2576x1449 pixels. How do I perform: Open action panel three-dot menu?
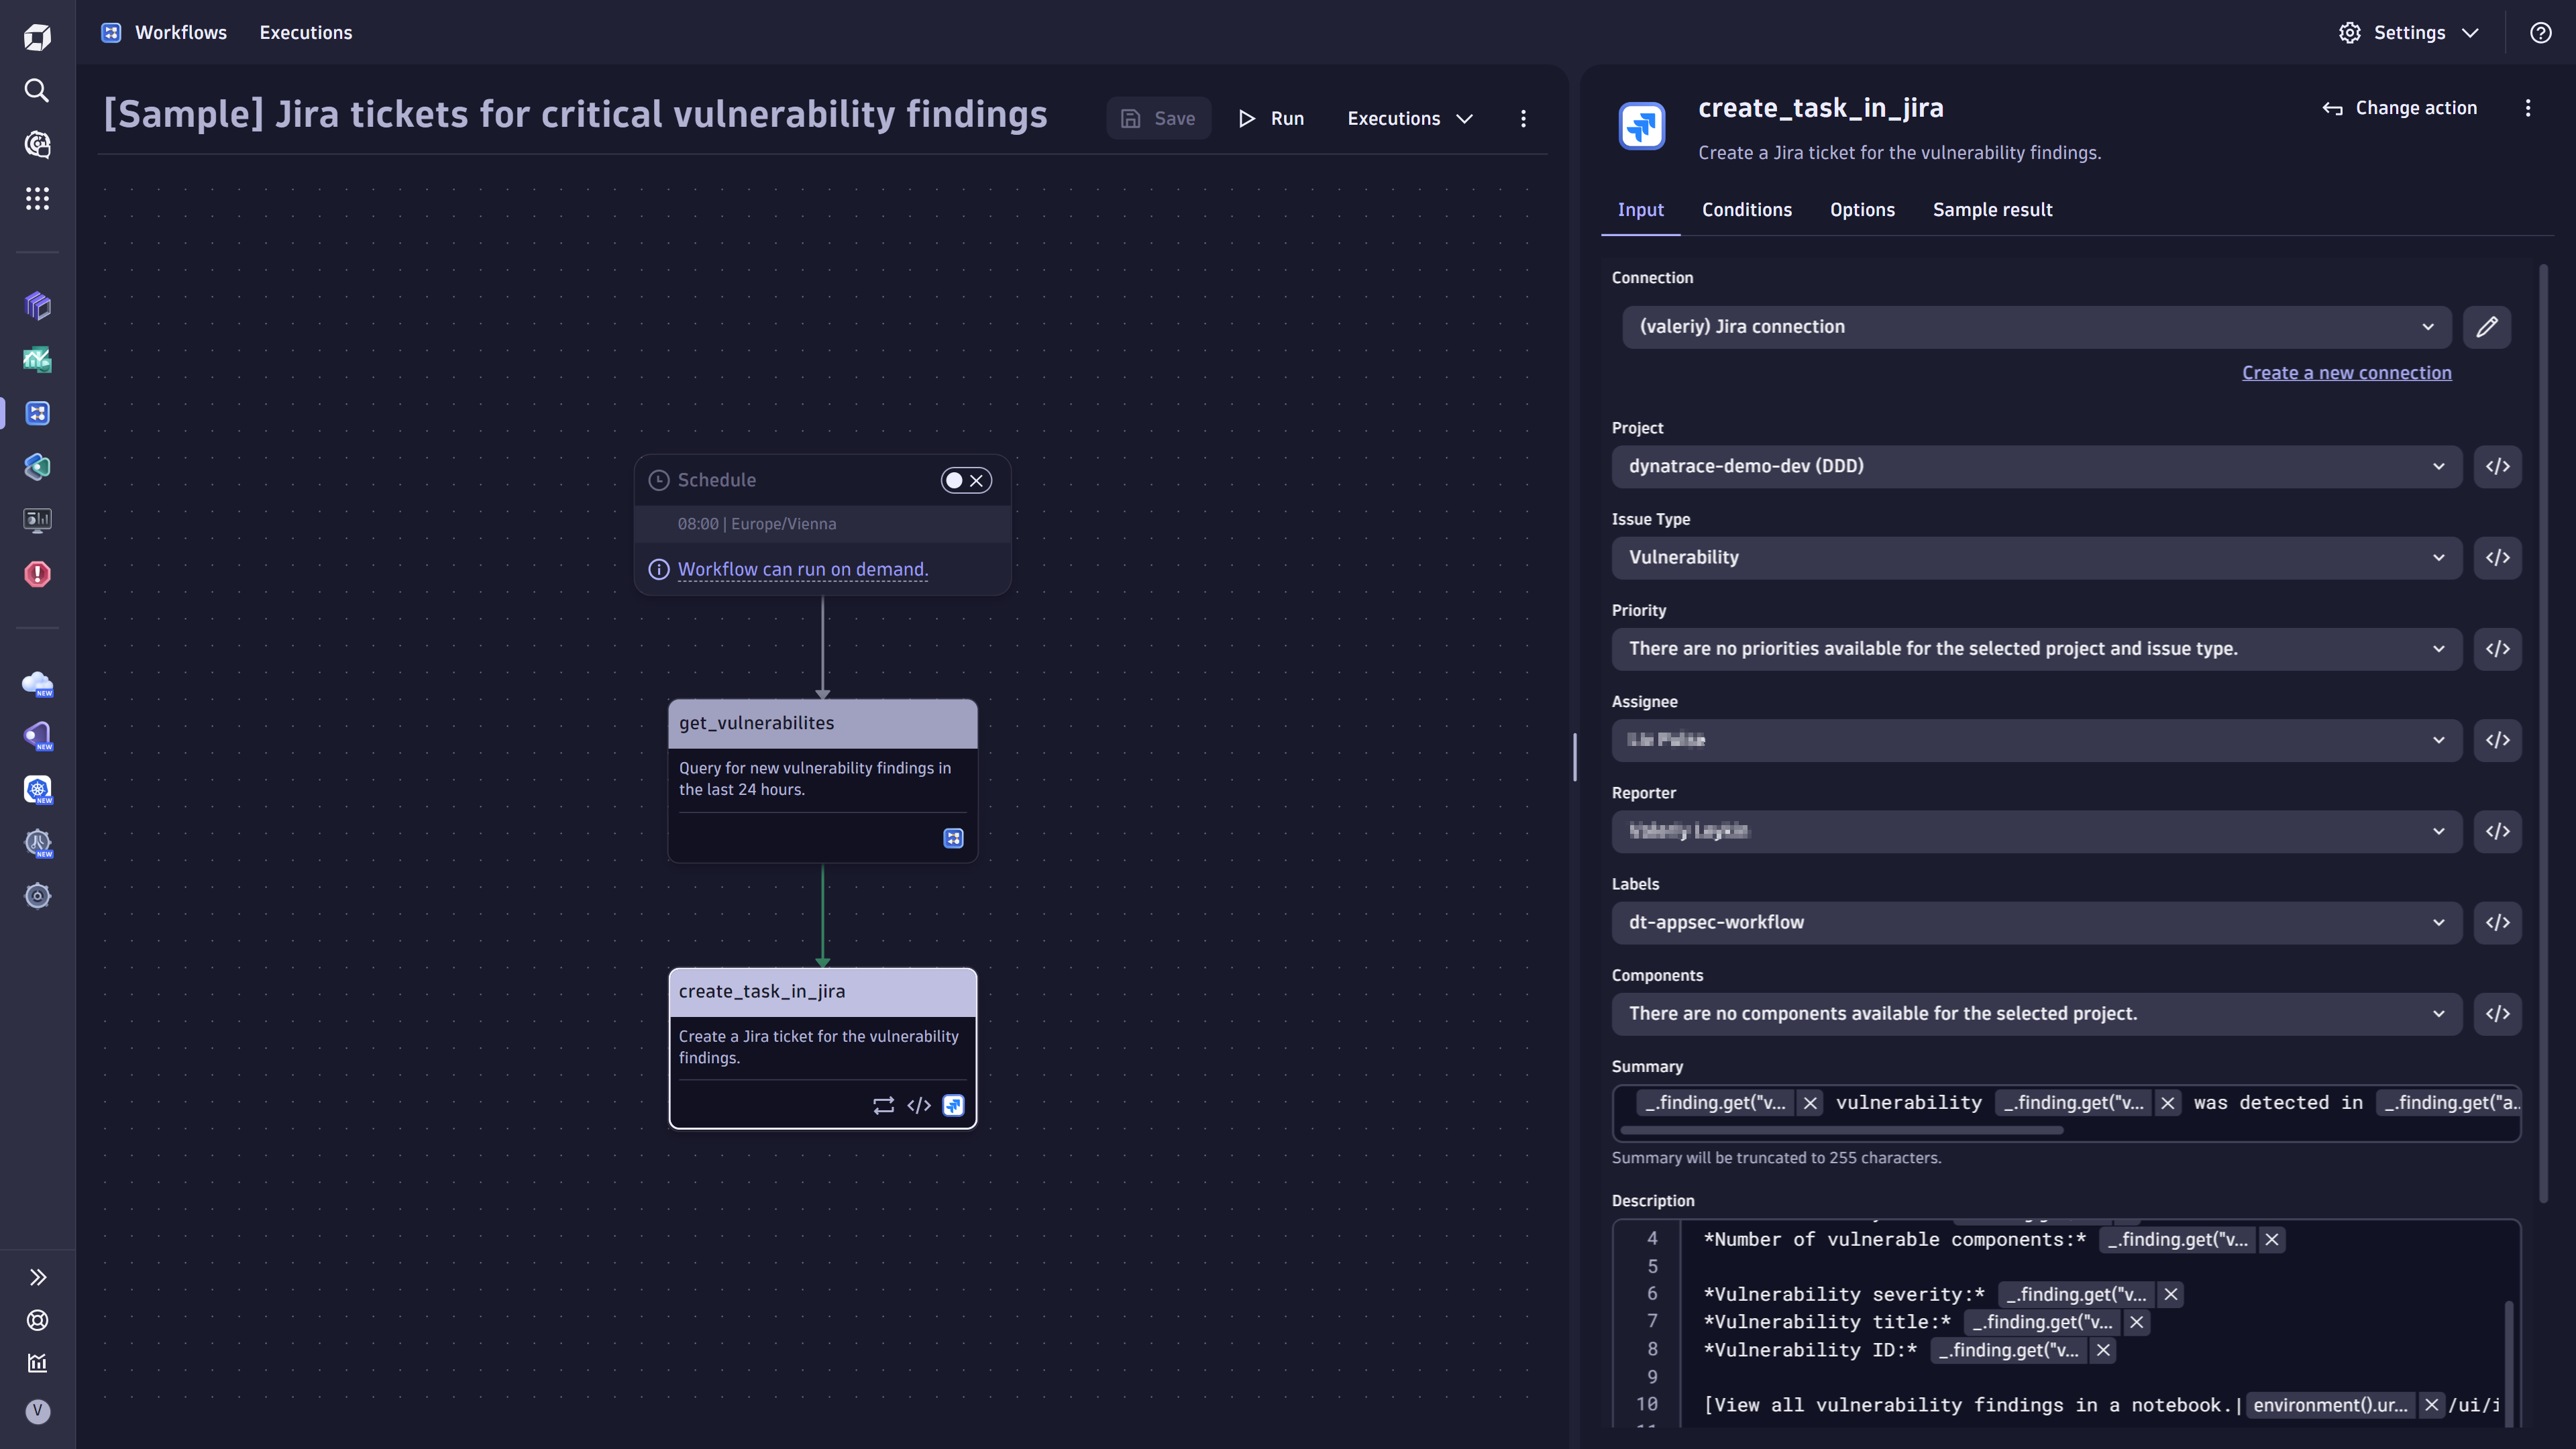click(x=2528, y=108)
